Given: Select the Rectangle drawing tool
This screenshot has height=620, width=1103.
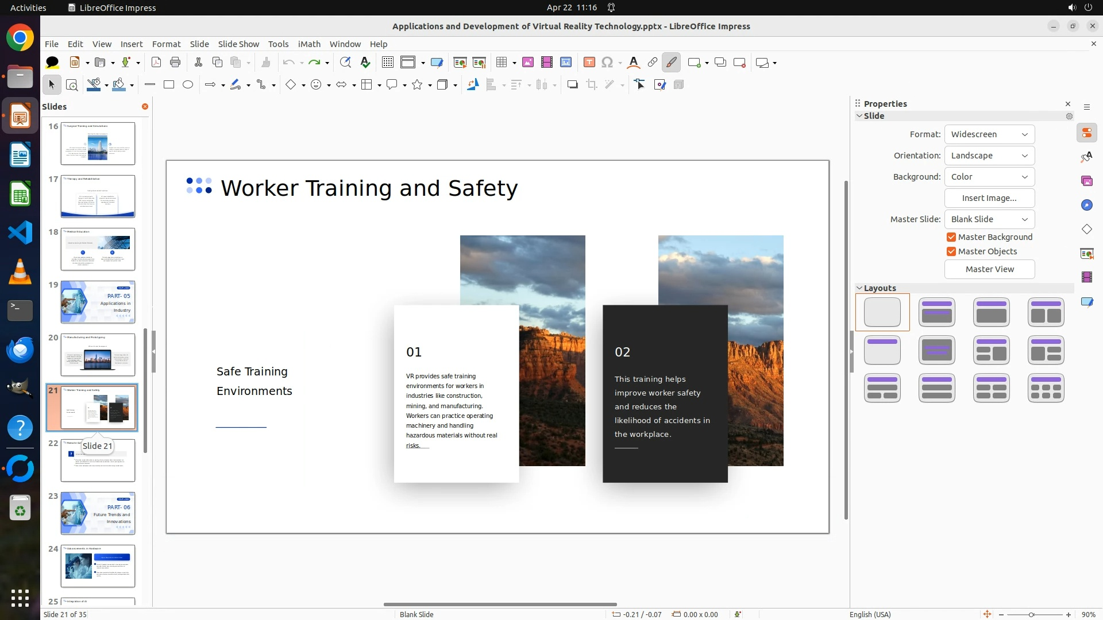Looking at the screenshot, I should (169, 85).
